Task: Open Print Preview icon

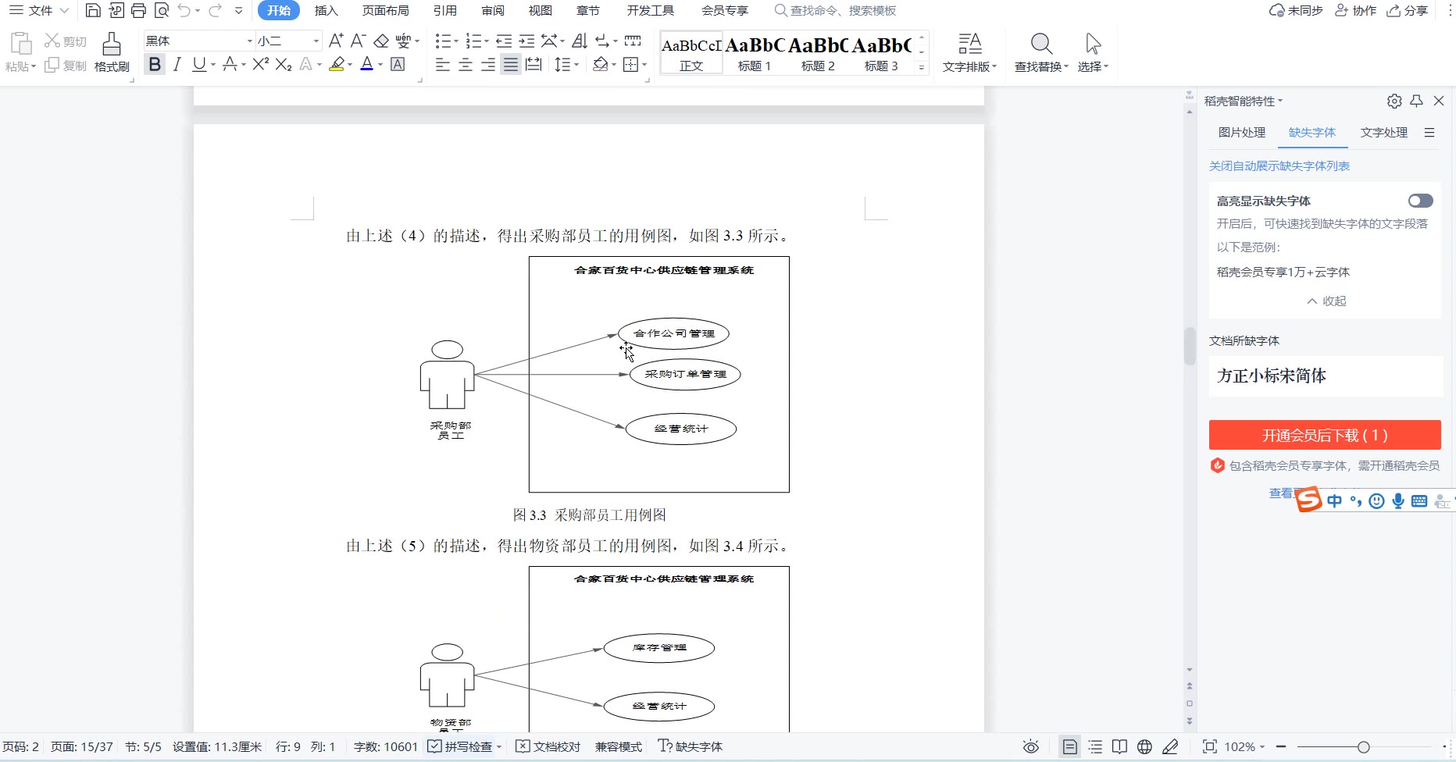Action: point(162,10)
